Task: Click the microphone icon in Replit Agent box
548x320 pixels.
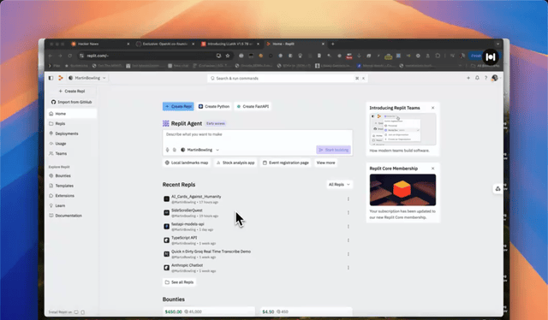Action: point(168,150)
